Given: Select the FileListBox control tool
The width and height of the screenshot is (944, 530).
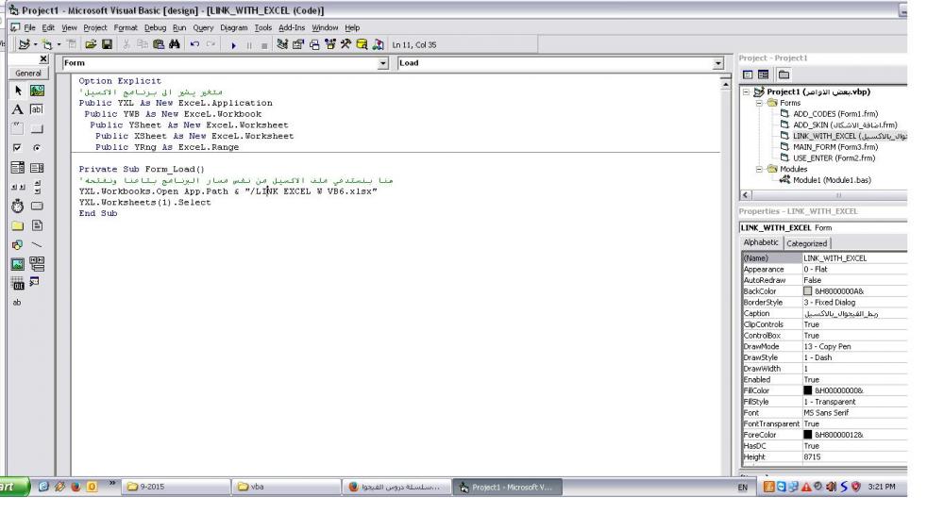Looking at the screenshot, I should (37, 225).
